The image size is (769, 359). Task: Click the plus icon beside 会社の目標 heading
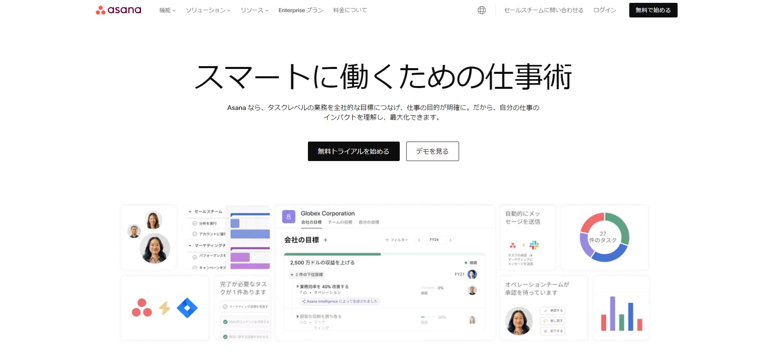(x=325, y=240)
